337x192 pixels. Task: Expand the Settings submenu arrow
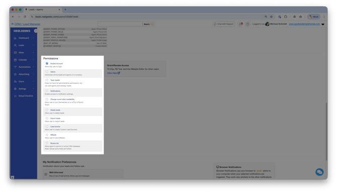pos(33,88)
